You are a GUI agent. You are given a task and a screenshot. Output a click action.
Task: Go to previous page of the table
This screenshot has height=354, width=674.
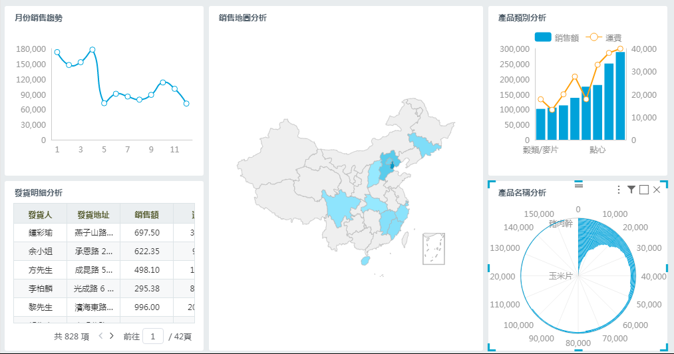(x=100, y=336)
